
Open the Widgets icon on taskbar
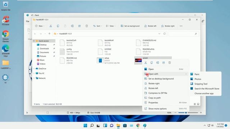[x=105, y=125]
